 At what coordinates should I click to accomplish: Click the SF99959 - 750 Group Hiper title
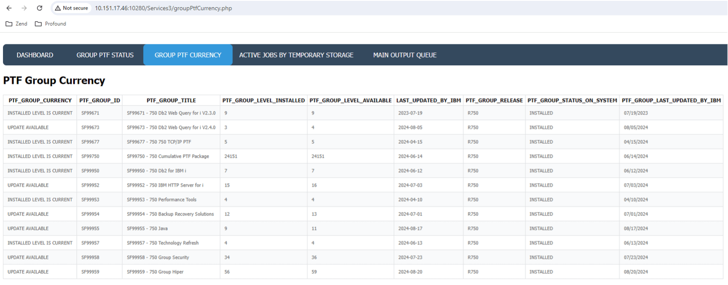[155, 272]
